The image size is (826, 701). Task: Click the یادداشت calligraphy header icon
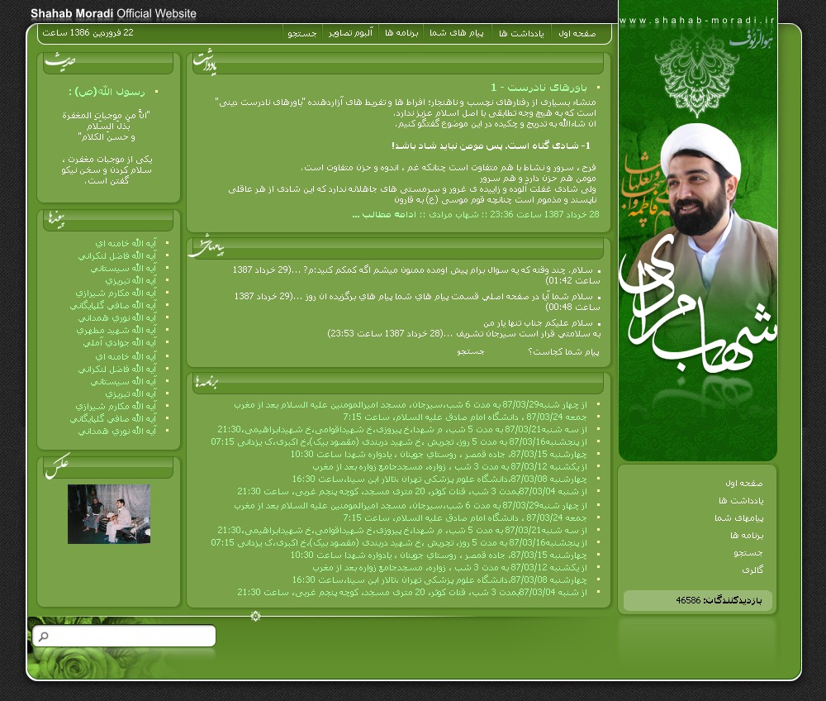[x=205, y=64]
